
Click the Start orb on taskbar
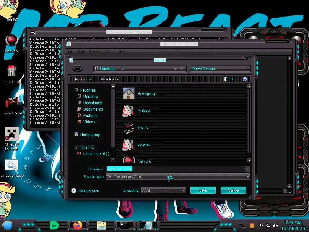tap(8, 226)
